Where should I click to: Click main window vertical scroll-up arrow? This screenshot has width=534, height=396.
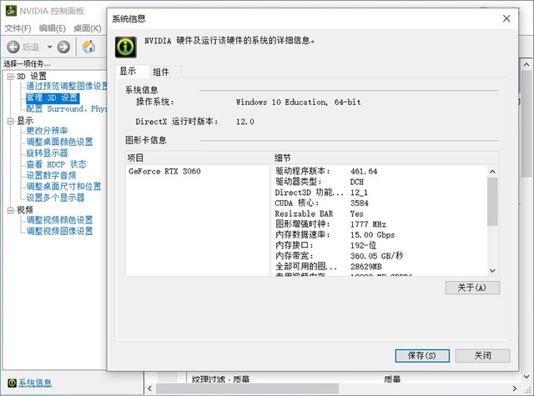(x=526, y=65)
